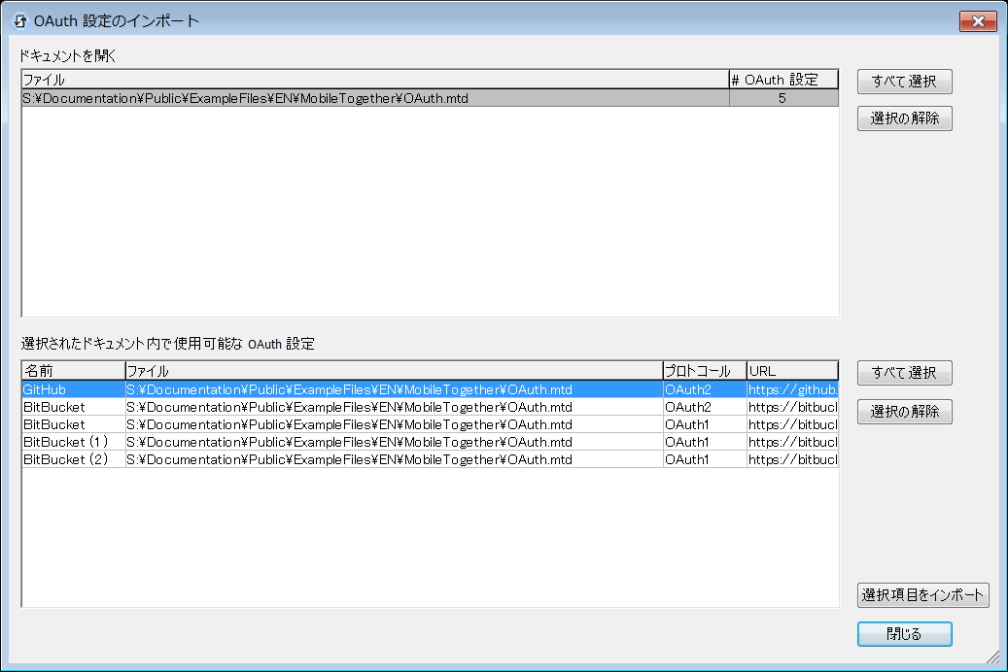1008x672 pixels.
Task: Click the ファイル column header in bottom list
Action: point(394,371)
